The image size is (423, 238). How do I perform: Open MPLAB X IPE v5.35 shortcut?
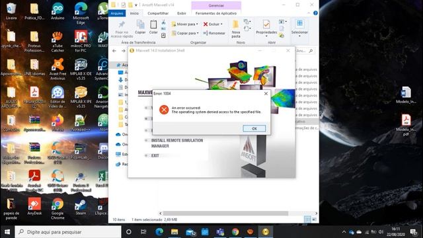tap(81, 97)
